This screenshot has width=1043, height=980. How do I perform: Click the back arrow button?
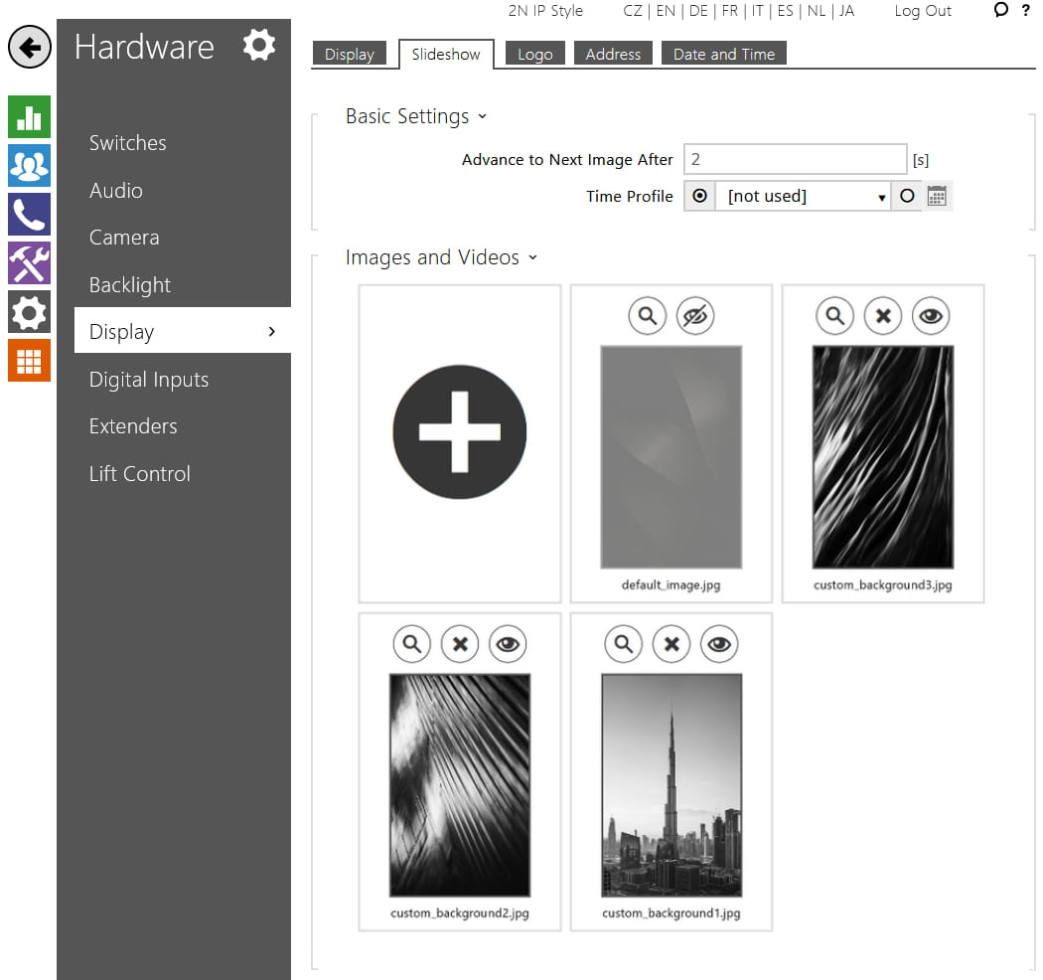click(29, 48)
